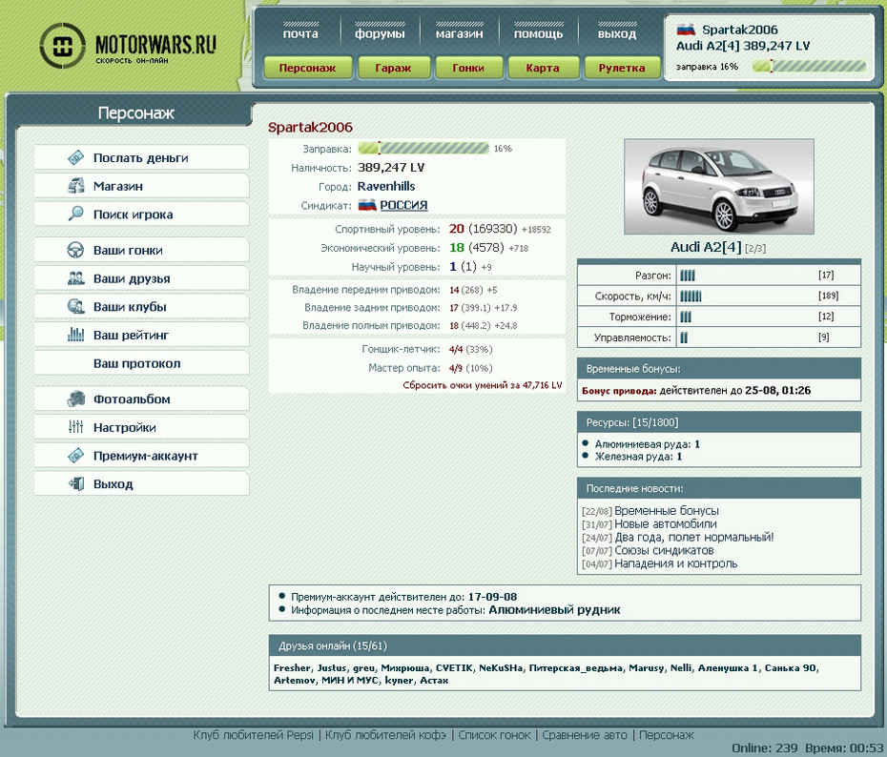The image size is (887, 757).
Task: Open the Новые автомобили news item
Action: coord(666,524)
